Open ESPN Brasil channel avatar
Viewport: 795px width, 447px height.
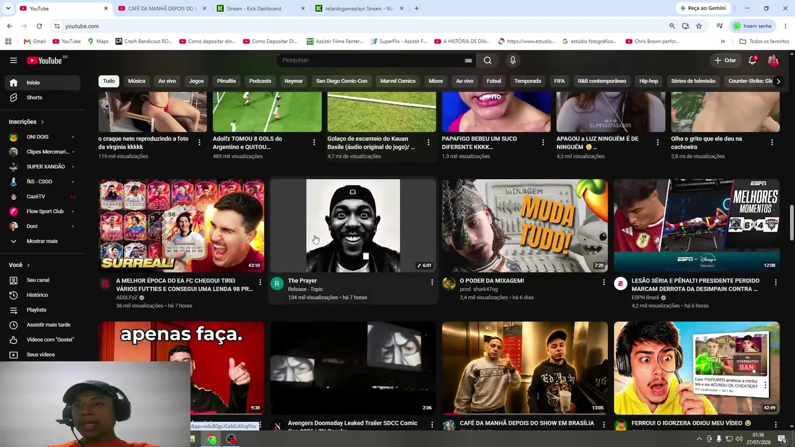click(x=620, y=284)
